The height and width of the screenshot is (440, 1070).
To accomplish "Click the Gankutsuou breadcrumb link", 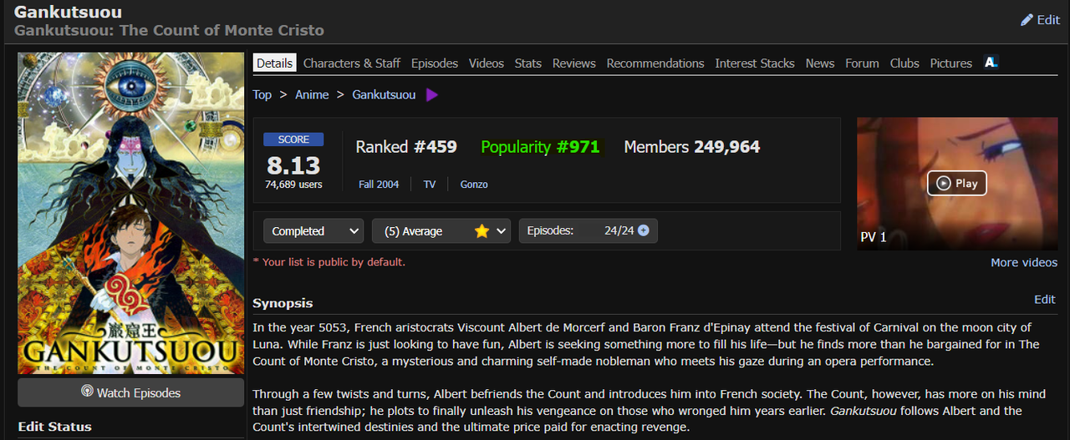I will [384, 95].
